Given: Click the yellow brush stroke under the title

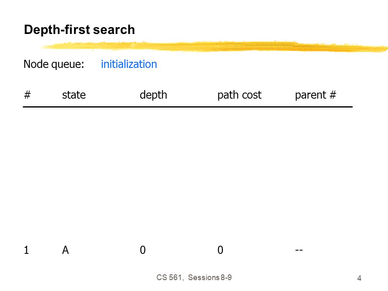Looking at the screenshot, I should [214, 46].
